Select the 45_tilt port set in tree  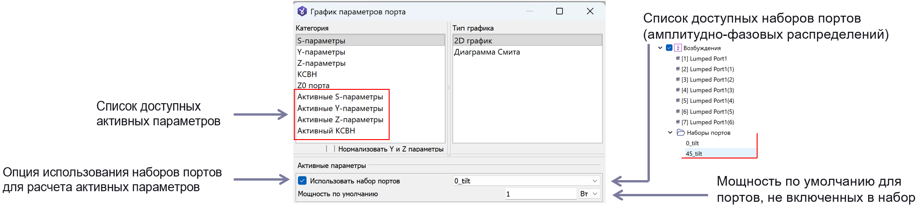pos(694,153)
